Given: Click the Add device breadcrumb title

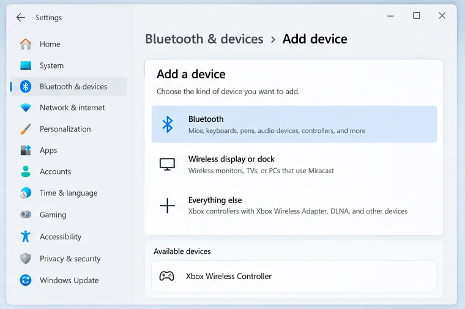Looking at the screenshot, I should click(x=314, y=39).
